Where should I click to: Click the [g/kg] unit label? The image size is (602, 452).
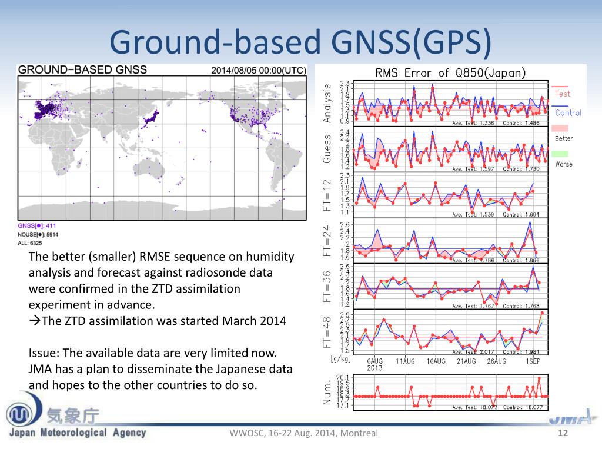click(340, 359)
